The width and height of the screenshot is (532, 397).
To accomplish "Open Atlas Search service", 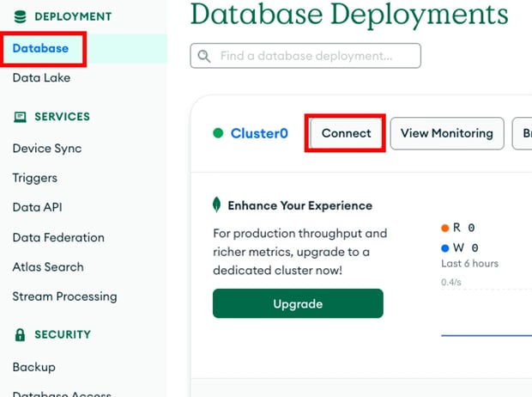I will click(48, 267).
